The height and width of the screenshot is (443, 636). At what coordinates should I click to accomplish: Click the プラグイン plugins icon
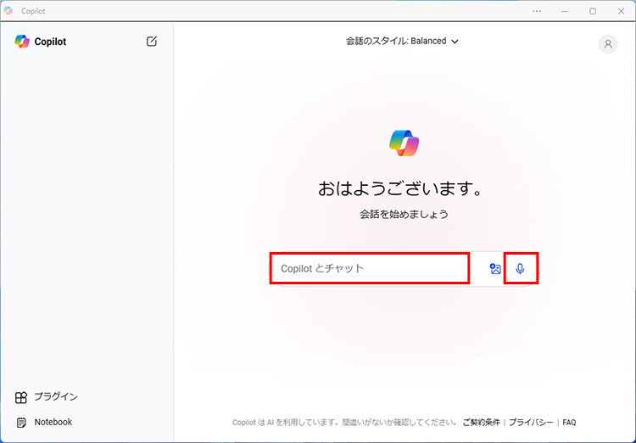click(x=21, y=397)
